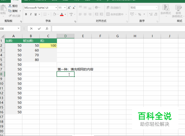
Task: Open the Name Box dropdown arrow
Action: [18, 28]
